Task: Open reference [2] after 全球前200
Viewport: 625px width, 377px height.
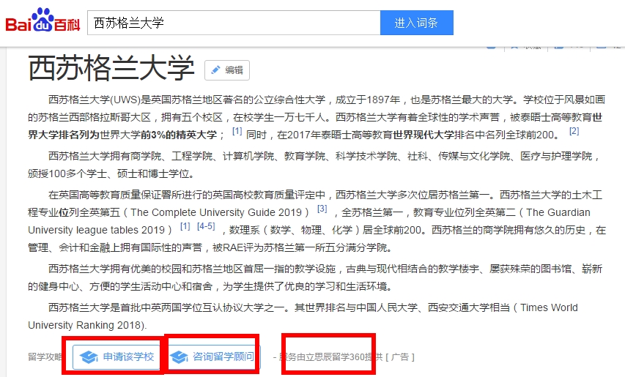Action: tap(574, 131)
